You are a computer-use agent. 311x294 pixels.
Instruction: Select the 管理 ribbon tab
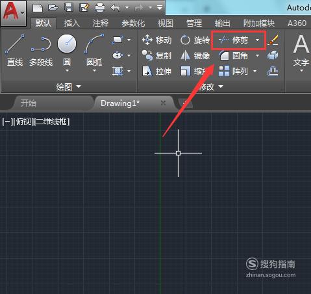[x=194, y=23]
